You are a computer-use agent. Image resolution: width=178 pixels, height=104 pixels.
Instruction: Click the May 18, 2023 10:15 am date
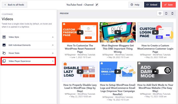click(119, 100)
